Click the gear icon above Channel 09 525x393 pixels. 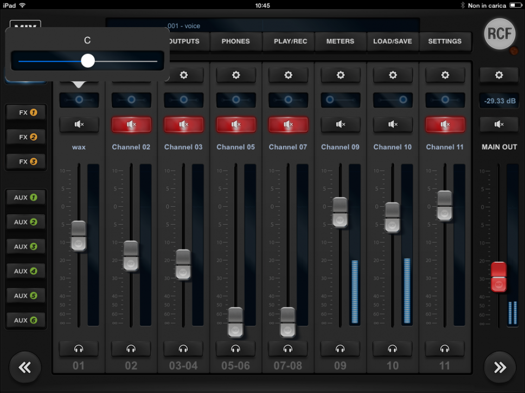[x=340, y=75]
